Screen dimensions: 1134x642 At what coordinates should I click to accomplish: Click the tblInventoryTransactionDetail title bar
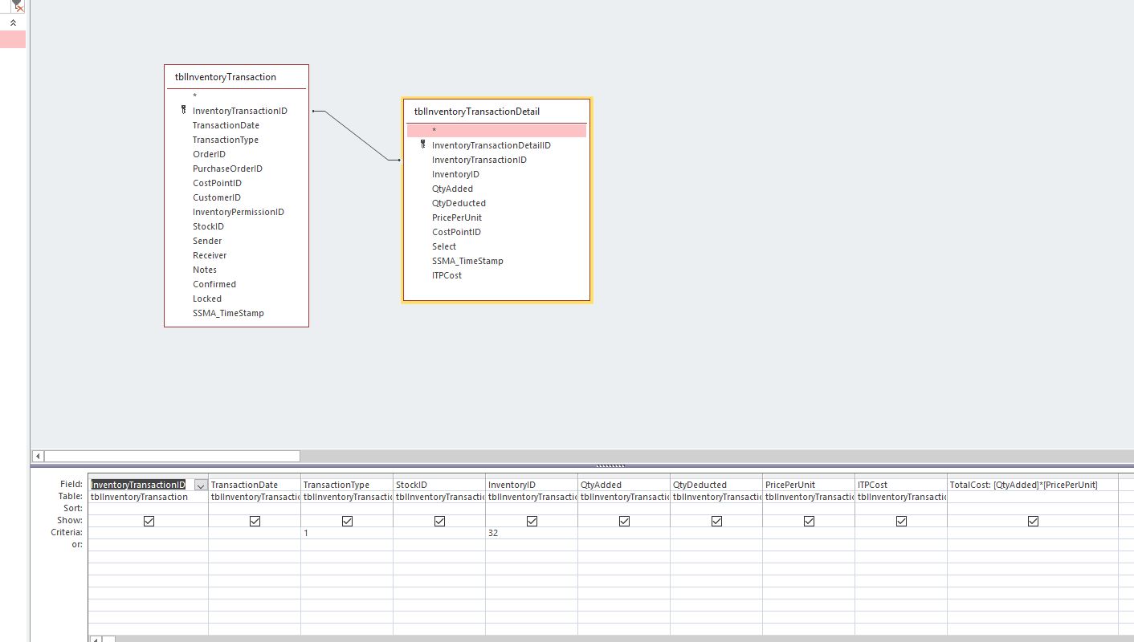coord(477,111)
